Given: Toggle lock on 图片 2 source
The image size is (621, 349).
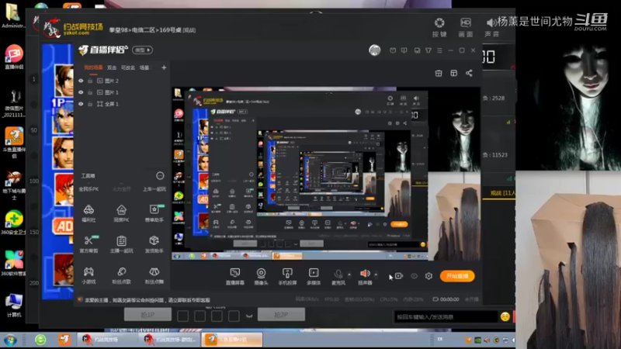Looking at the screenshot, I should click(x=90, y=81).
